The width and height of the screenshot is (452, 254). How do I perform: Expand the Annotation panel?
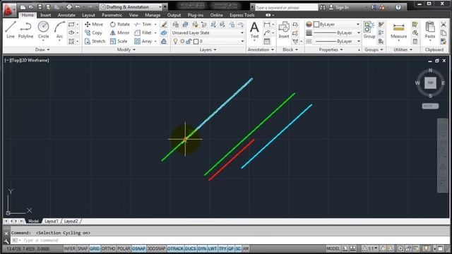261,50
